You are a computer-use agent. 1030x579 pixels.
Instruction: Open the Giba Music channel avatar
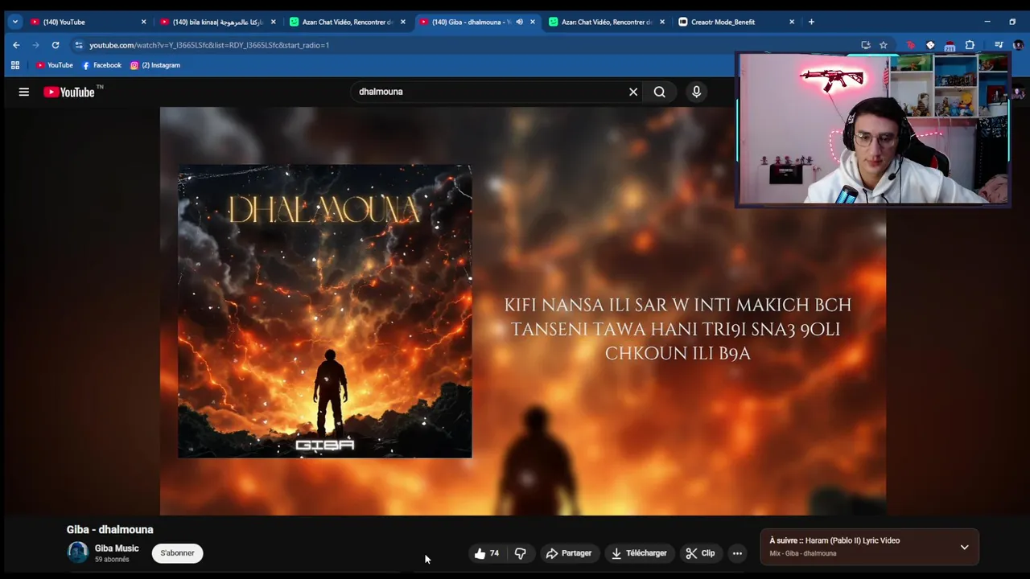(x=77, y=552)
